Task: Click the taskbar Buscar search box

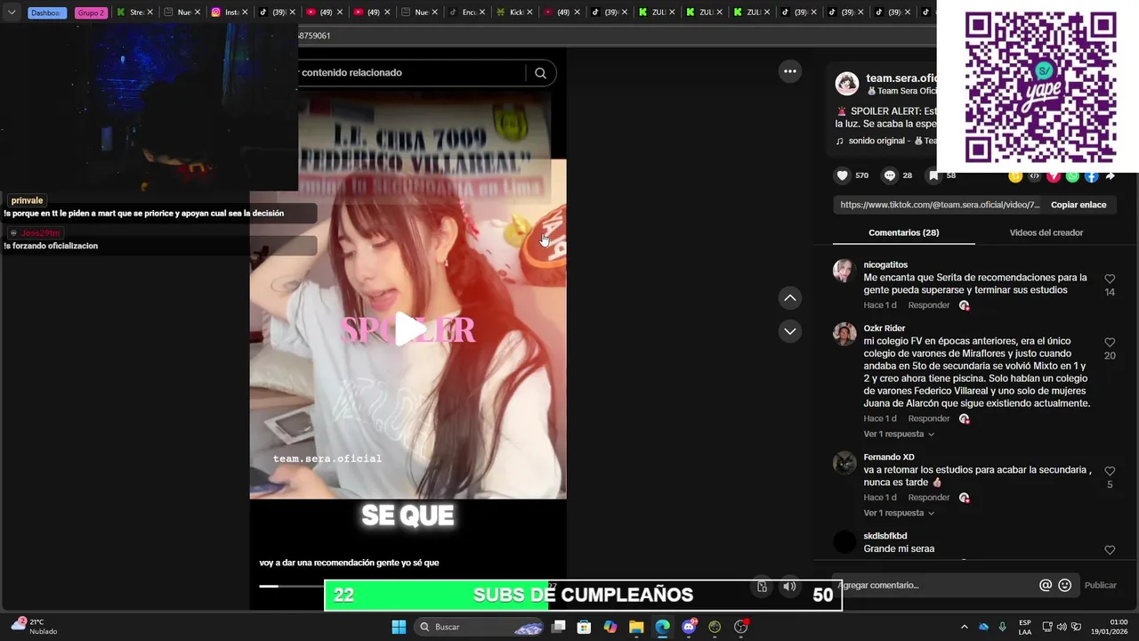Action: tap(481, 627)
